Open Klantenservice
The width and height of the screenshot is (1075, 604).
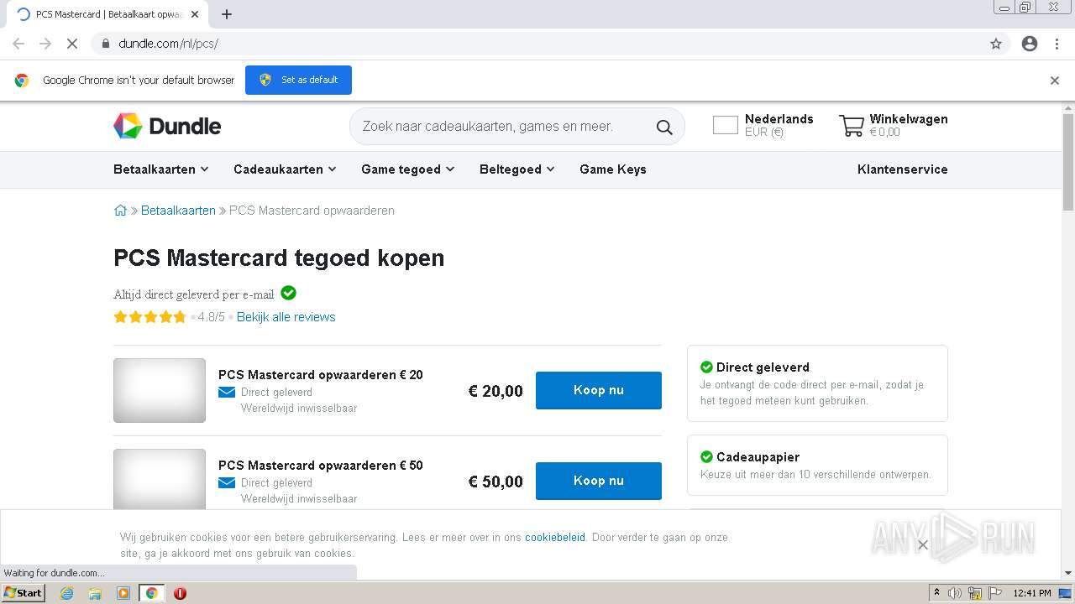point(903,169)
